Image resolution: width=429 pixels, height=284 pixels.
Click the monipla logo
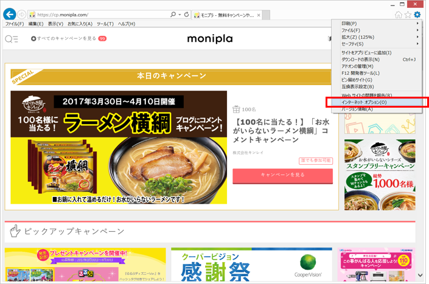[210, 39]
